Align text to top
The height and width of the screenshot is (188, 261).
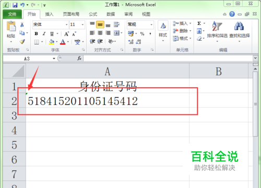tap(92, 24)
